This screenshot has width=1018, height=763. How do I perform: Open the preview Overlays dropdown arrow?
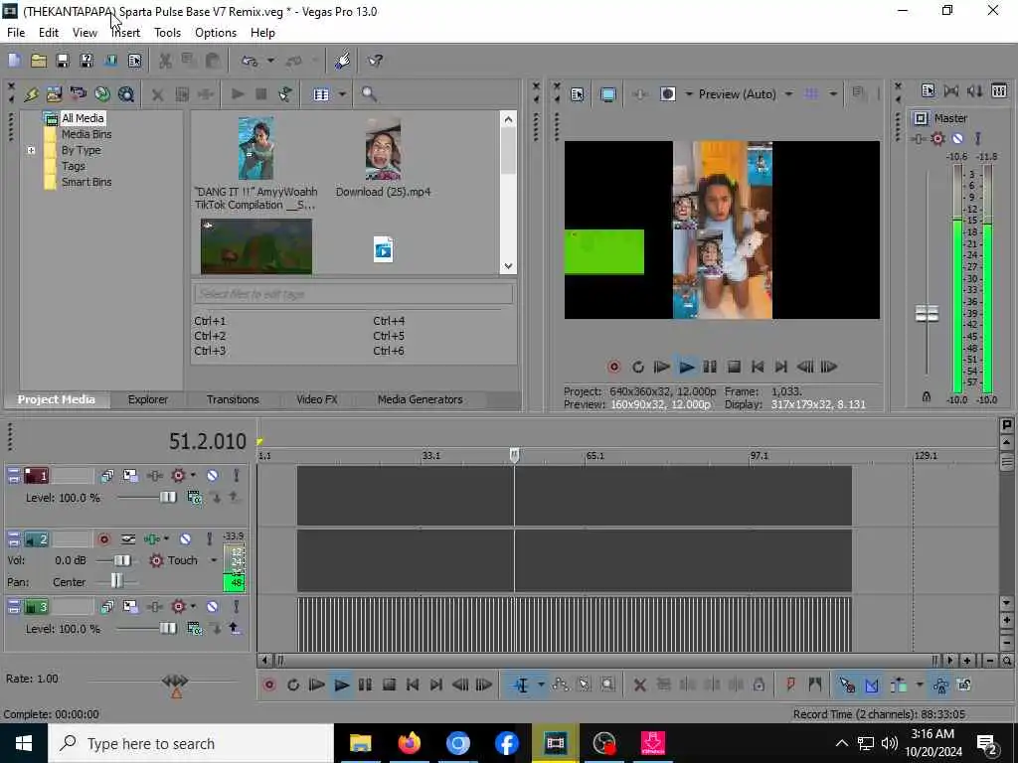coord(833,94)
